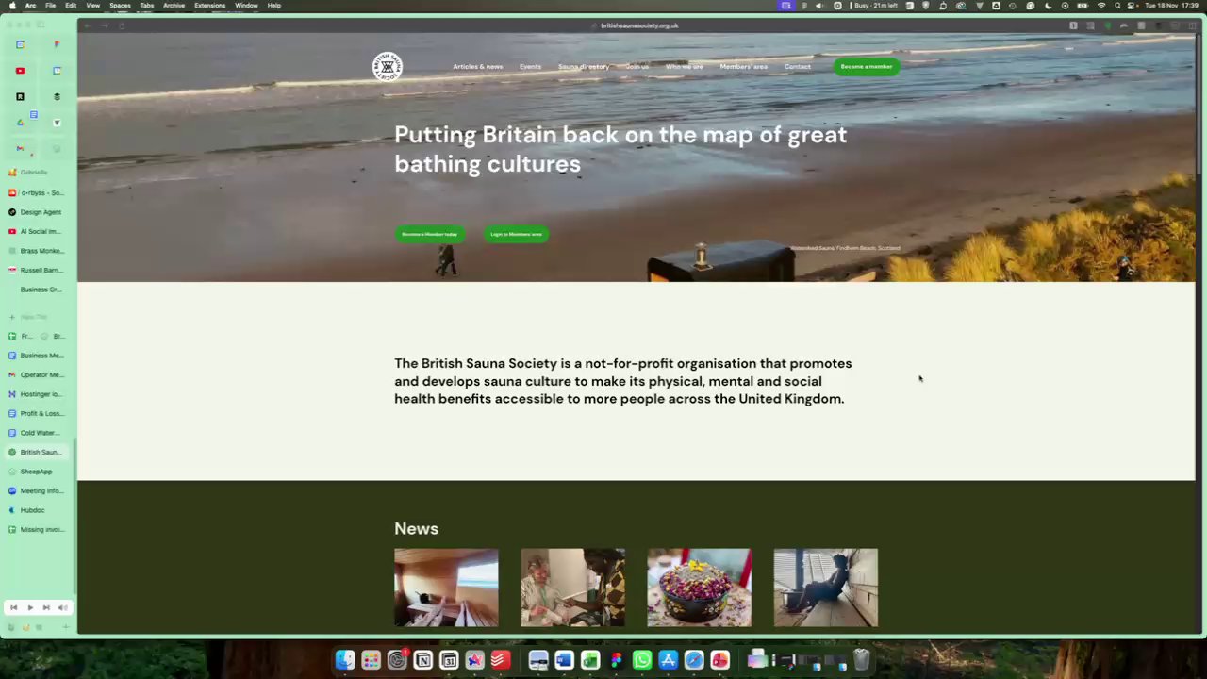Open the Articles & news nav link
The width and height of the screenshot is (1207, 679).
point(477,67)
